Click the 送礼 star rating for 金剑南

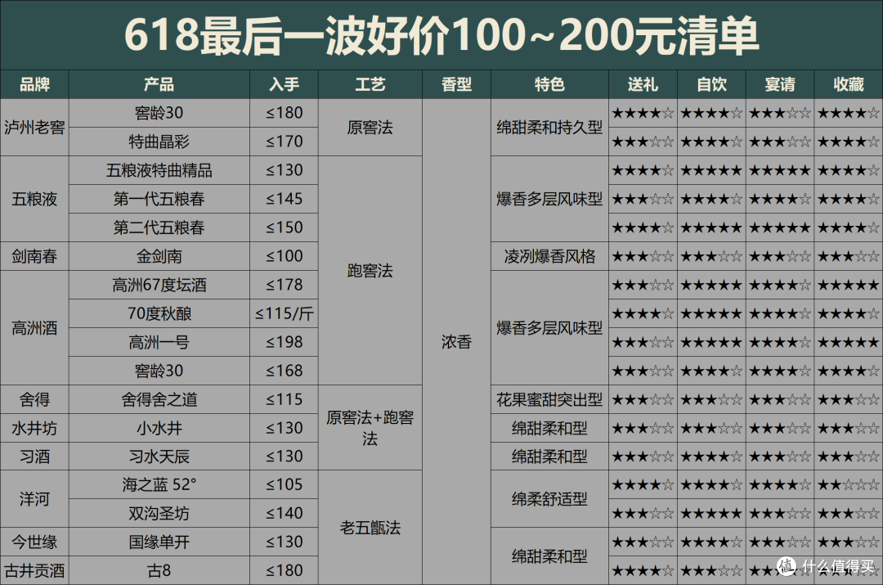643,256
